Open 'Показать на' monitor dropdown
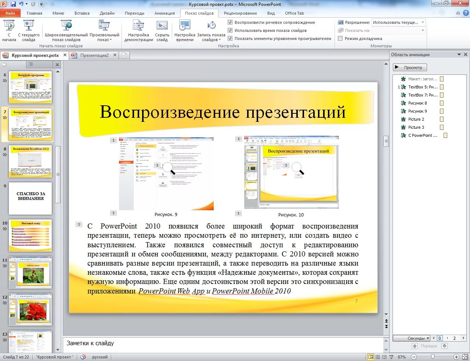Screen dimensions: 470x361 398,30
